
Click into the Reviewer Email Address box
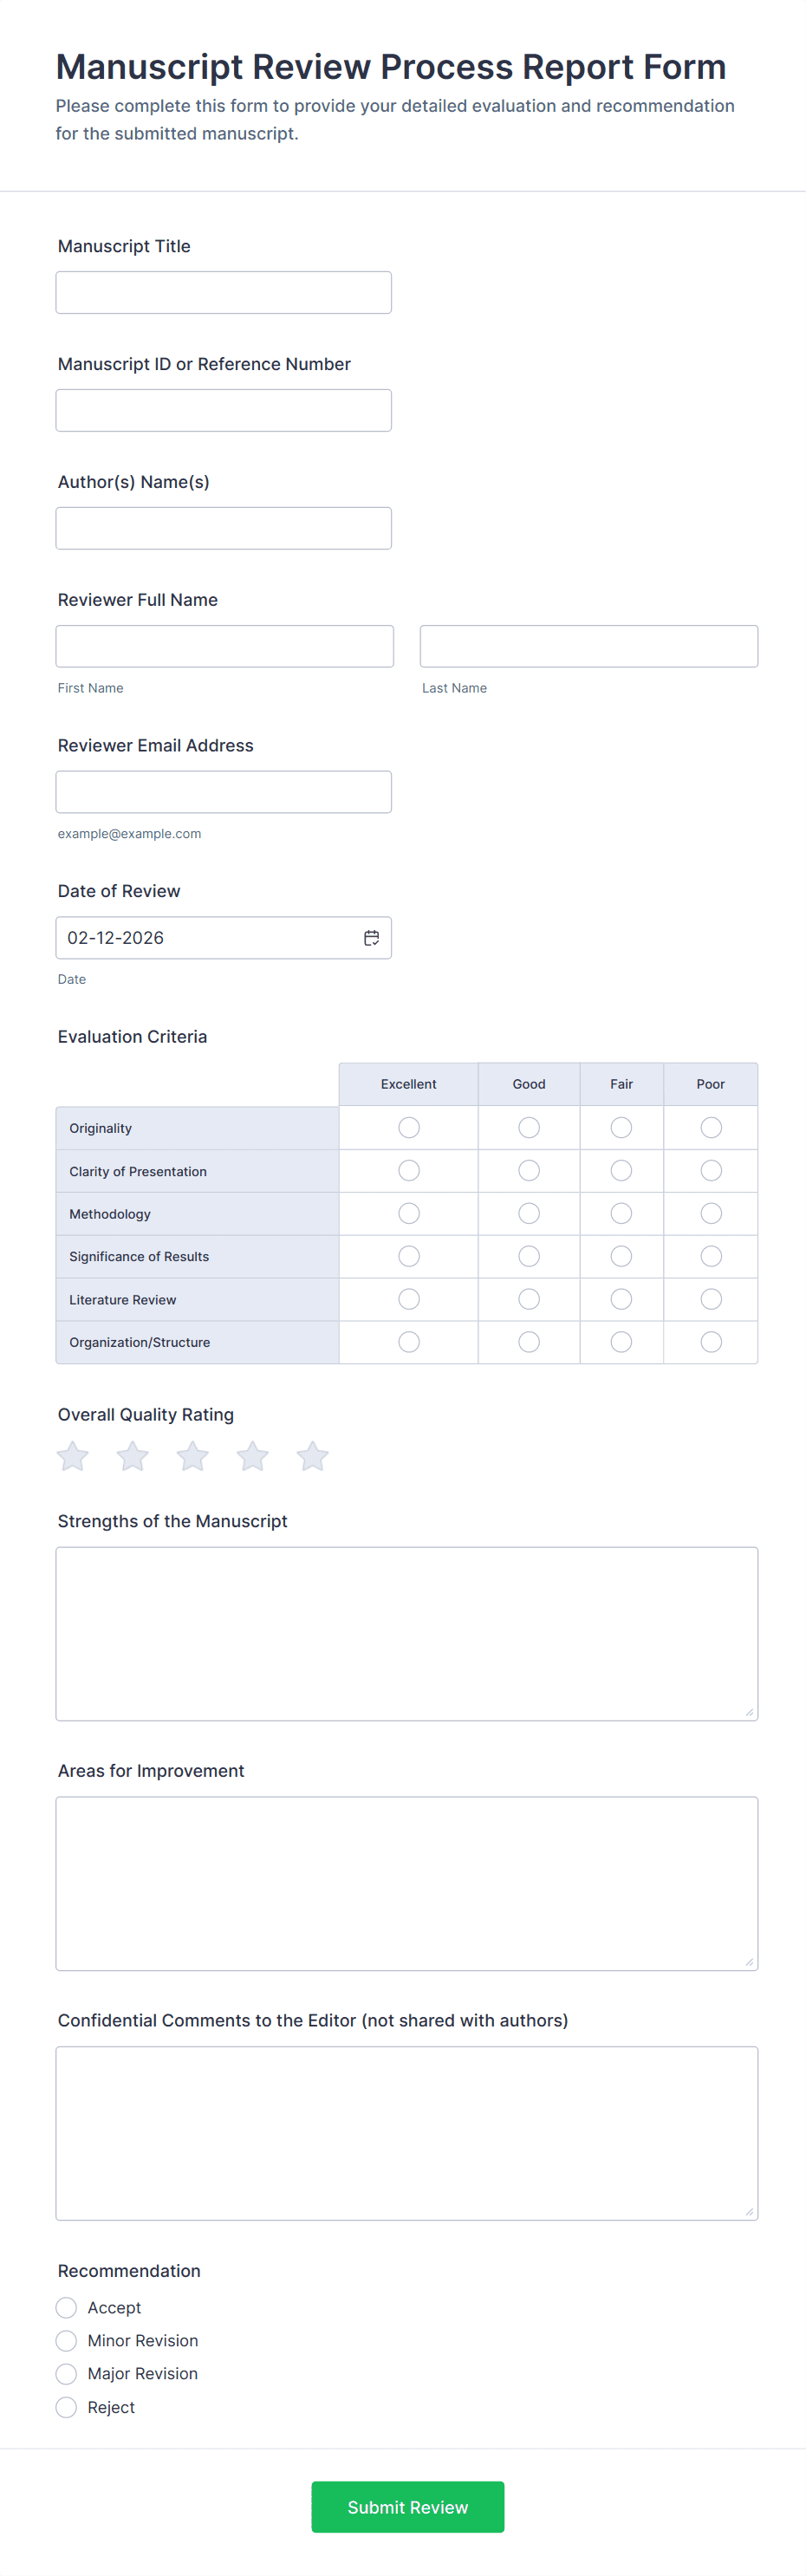click(x=223, y=791)
